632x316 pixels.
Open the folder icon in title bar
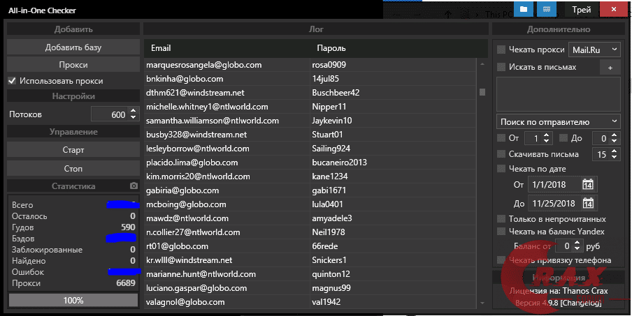point(524,9)
